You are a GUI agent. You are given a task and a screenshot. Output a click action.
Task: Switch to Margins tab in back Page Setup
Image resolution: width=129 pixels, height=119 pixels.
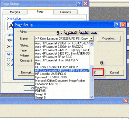point(15,12)
